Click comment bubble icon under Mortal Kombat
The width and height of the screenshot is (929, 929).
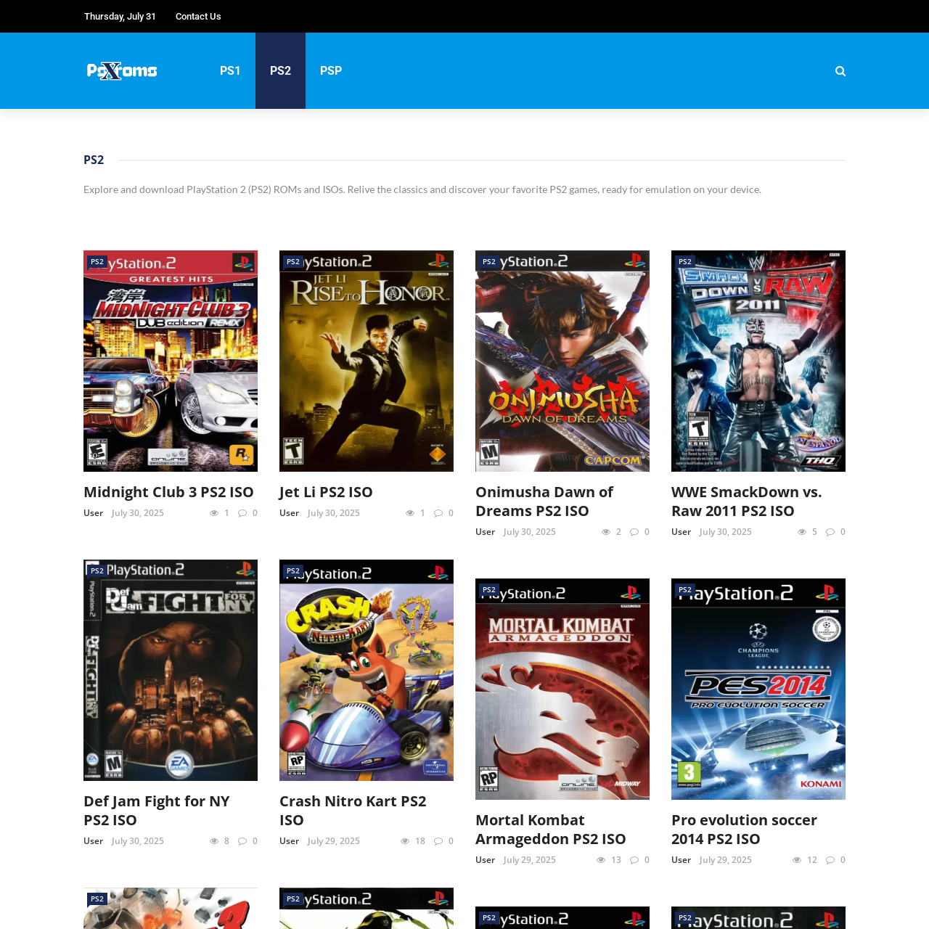[x=634, y=860]
